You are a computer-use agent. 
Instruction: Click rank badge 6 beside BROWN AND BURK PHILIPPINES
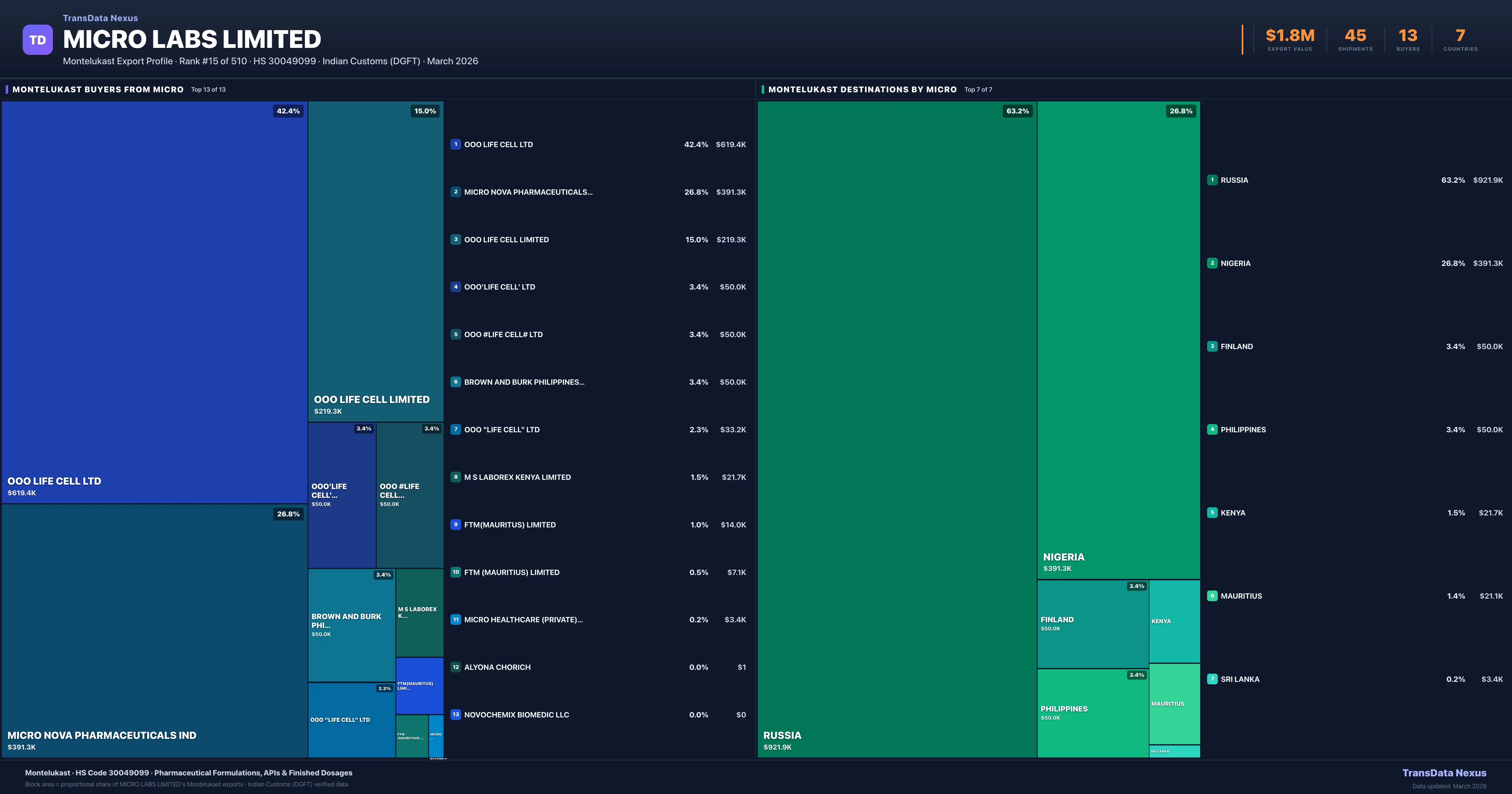point(455,382)
